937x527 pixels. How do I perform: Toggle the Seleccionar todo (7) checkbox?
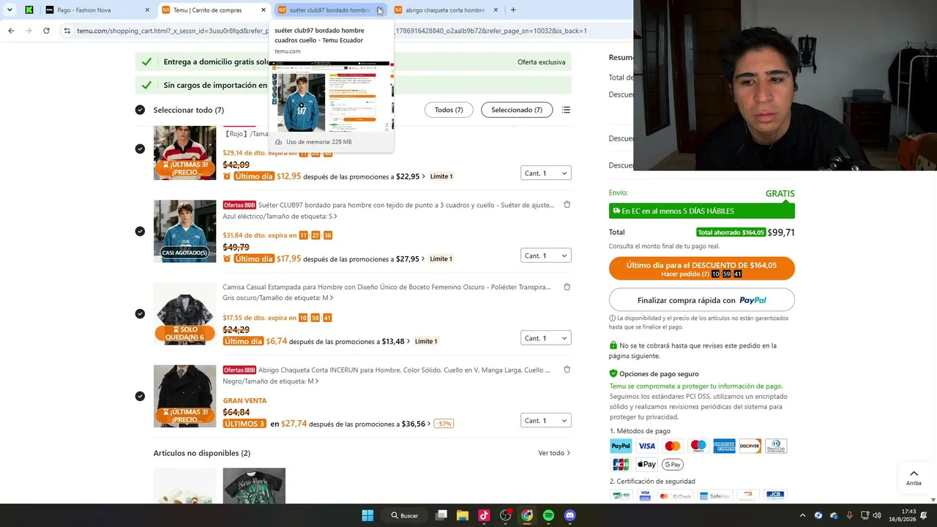click(x=140, y=110)
